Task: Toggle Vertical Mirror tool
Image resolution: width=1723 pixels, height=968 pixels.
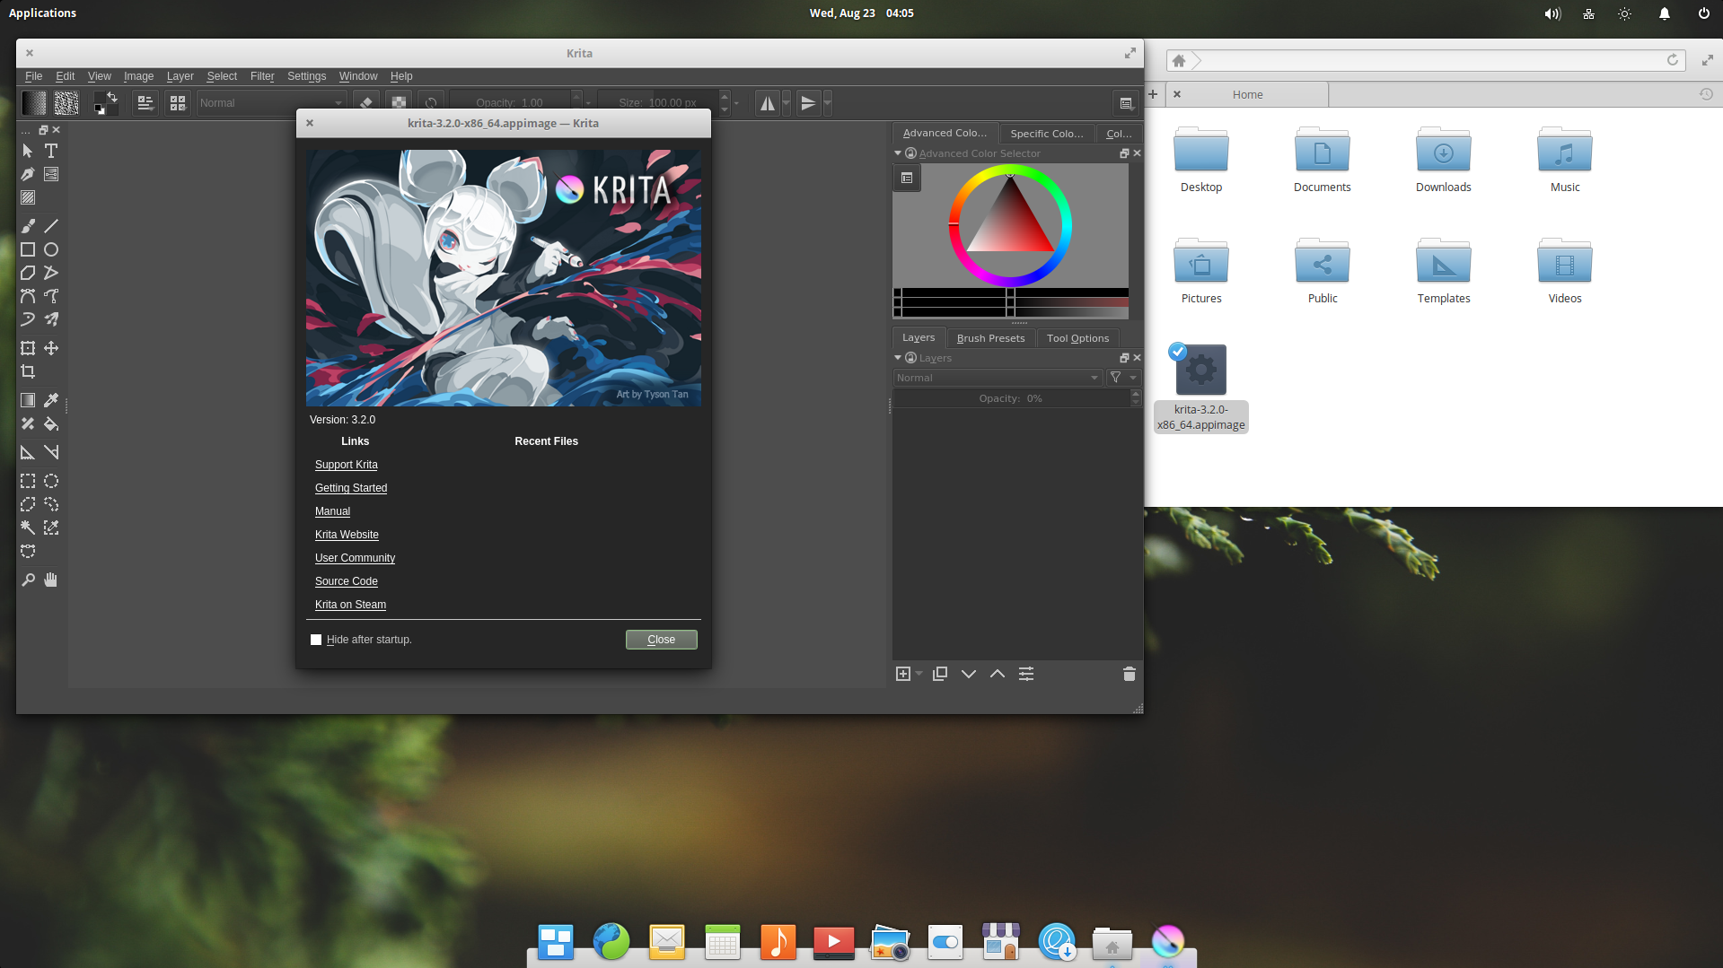Action: 809,103
